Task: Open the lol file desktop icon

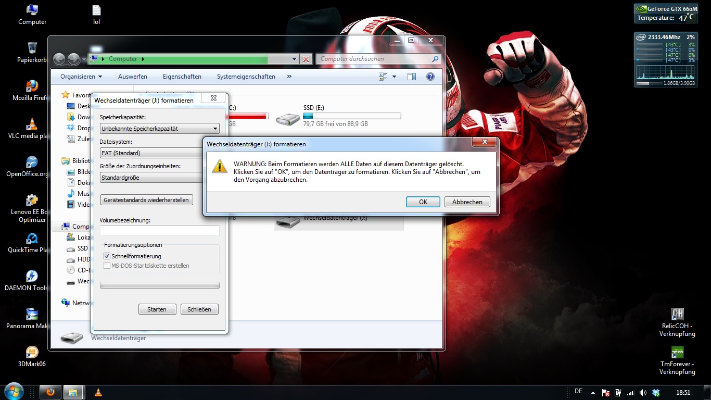Action: coord(96,15)
